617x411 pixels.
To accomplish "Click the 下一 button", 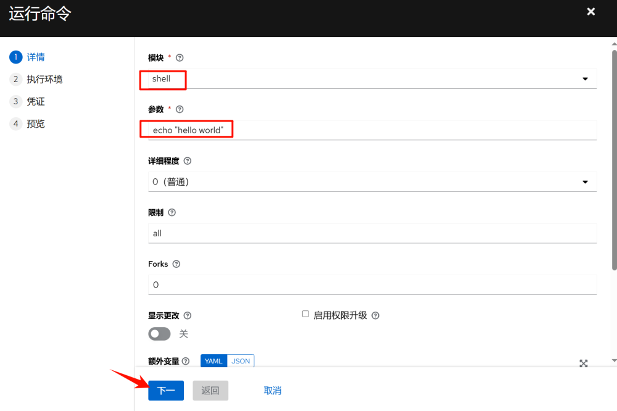I will point(165,390).
